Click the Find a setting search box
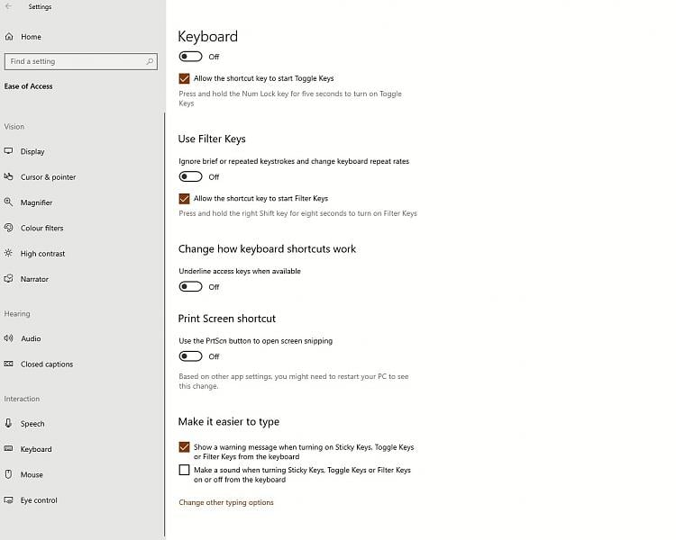676x540 pixels. (81, 61)
